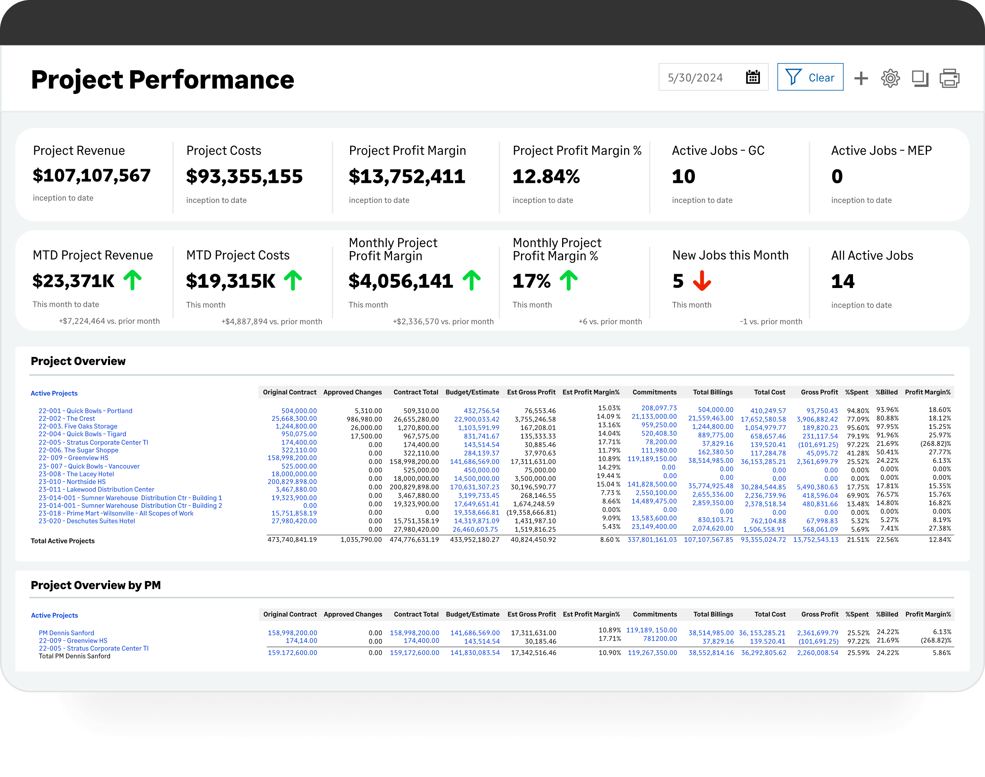Image resolution: width=985 pixels, height=777 pixels.
Task: Click Gross Profit header in Overview by PM
Action: 820,614
